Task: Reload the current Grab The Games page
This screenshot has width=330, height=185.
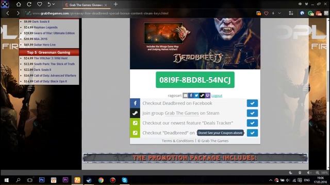Action: tap(29, 4)
